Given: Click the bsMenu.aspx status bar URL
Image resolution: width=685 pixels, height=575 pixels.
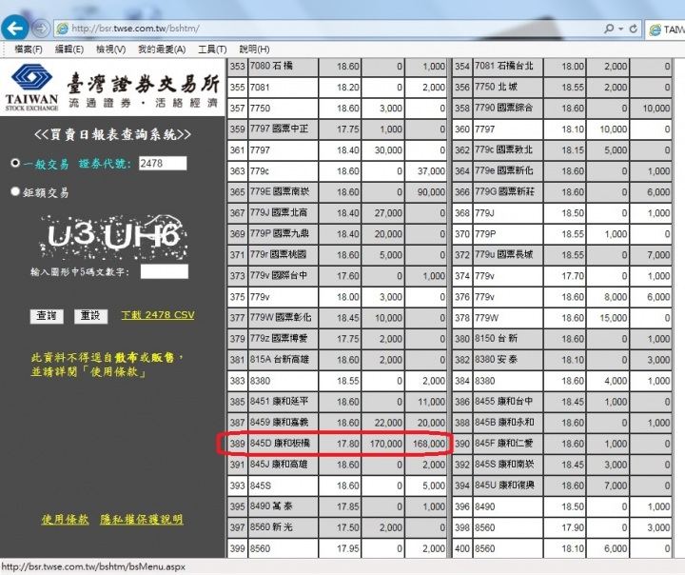Looking at the screenshot, I should coord(93,566).
